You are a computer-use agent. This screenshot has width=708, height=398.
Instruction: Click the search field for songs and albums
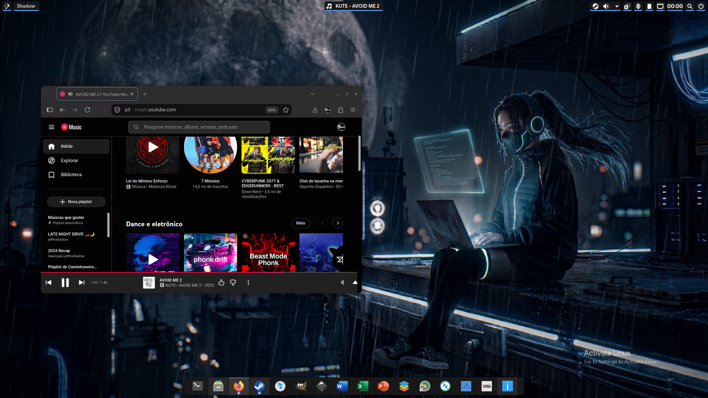tap(199, 127)
